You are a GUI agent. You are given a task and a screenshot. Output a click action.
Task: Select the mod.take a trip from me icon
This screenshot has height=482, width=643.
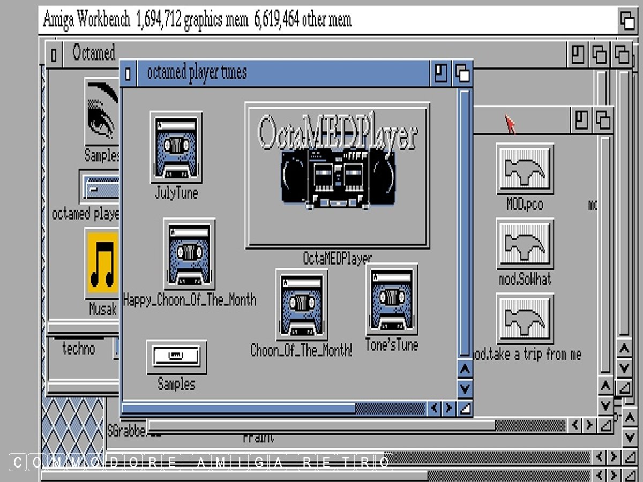click(525, 319)
